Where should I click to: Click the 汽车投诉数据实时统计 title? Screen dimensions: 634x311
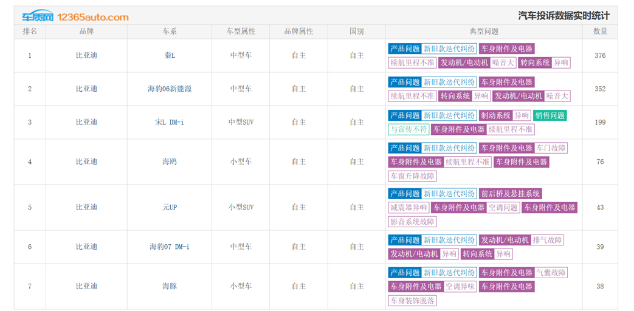tap(563, 16)
